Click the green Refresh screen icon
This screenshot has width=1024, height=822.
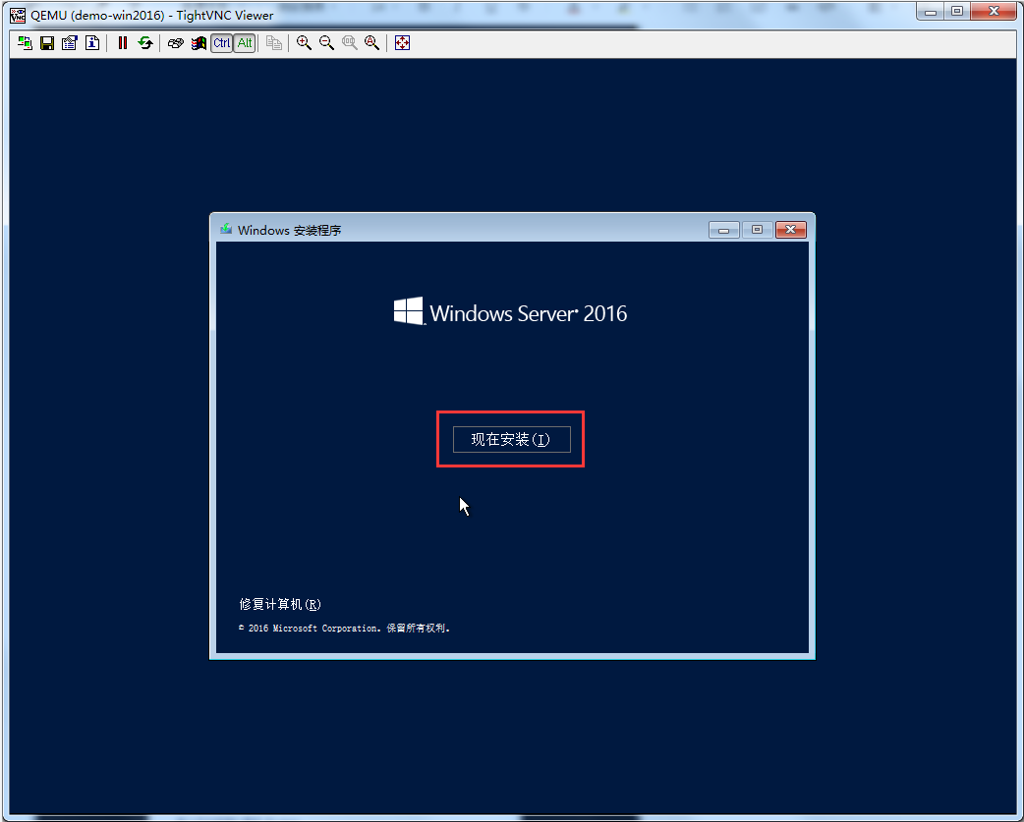pos(145,43)
